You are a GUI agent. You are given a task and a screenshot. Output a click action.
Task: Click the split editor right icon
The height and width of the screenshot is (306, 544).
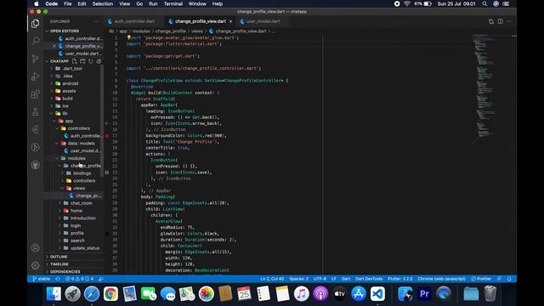(x=501, y=21)
